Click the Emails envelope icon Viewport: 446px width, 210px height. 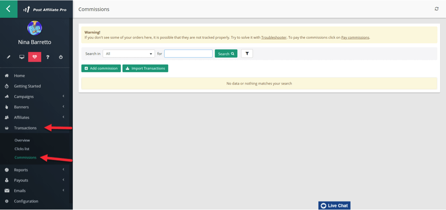click(x=7, y=191)
